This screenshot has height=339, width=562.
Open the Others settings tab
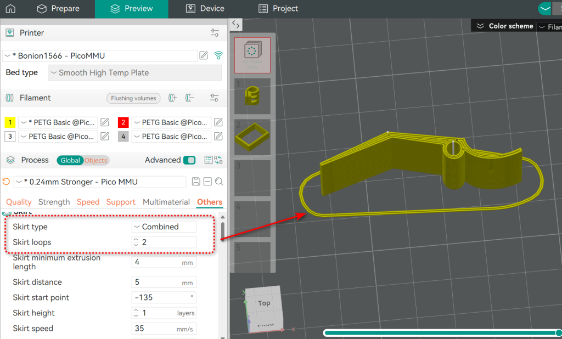coord(210,202)
